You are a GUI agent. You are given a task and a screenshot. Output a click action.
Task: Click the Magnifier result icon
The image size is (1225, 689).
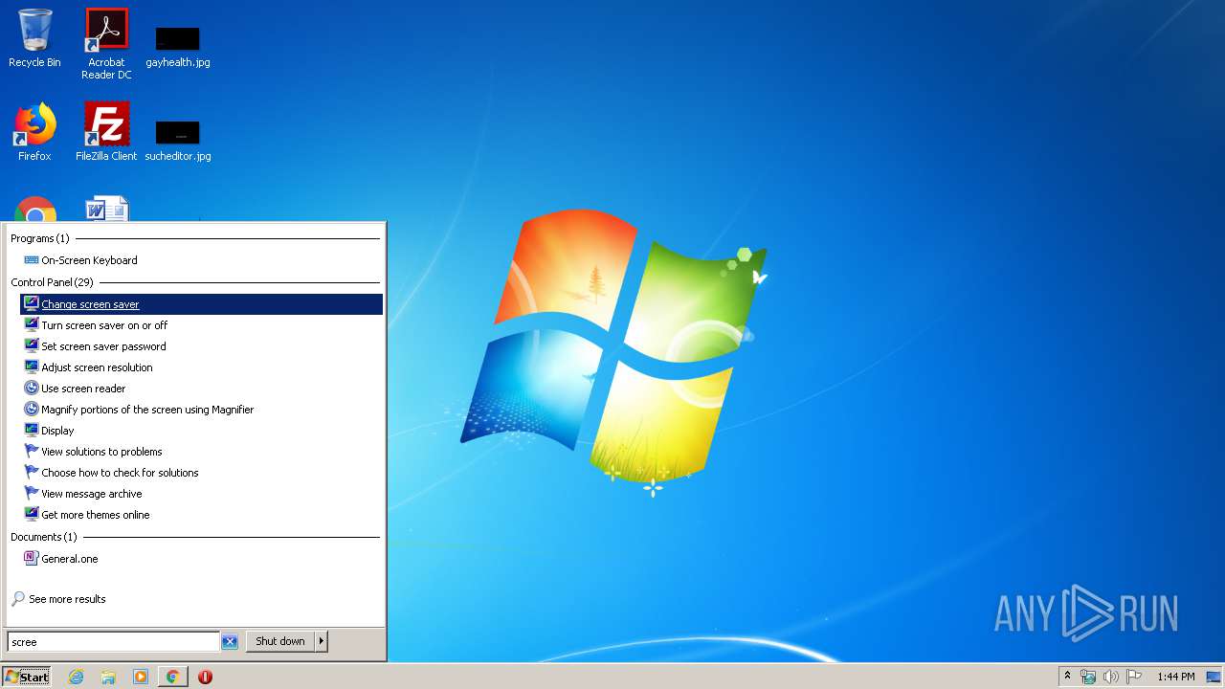click(x=32, y=410)
